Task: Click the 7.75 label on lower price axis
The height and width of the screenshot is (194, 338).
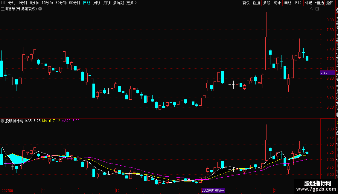Action: click(x=330, y=137)
